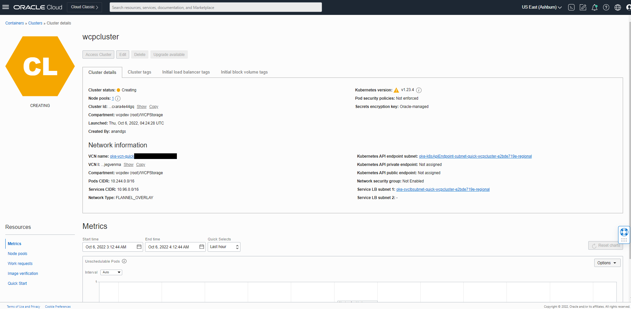Expand the Options chart menu
Screen dimensions: 631x309
coord(607,263)
